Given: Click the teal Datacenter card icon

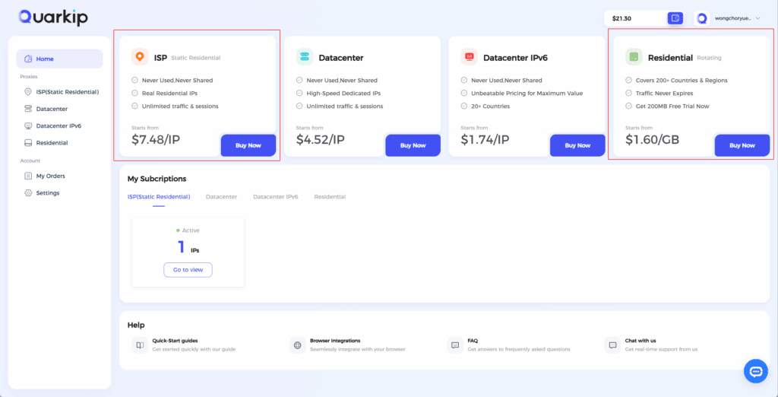Looking at the screenshot, I should coord(305,57).
